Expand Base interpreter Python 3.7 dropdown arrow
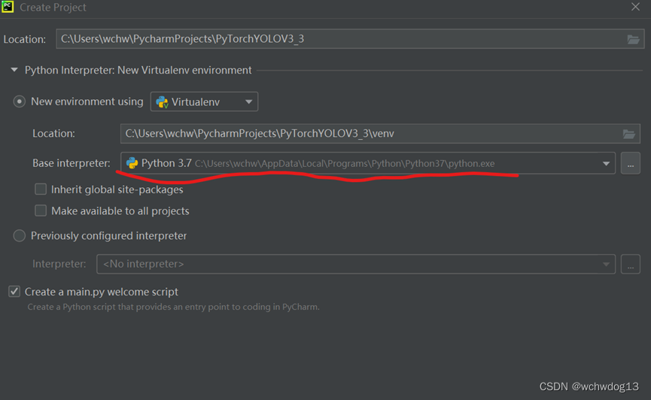 (606, 163)
